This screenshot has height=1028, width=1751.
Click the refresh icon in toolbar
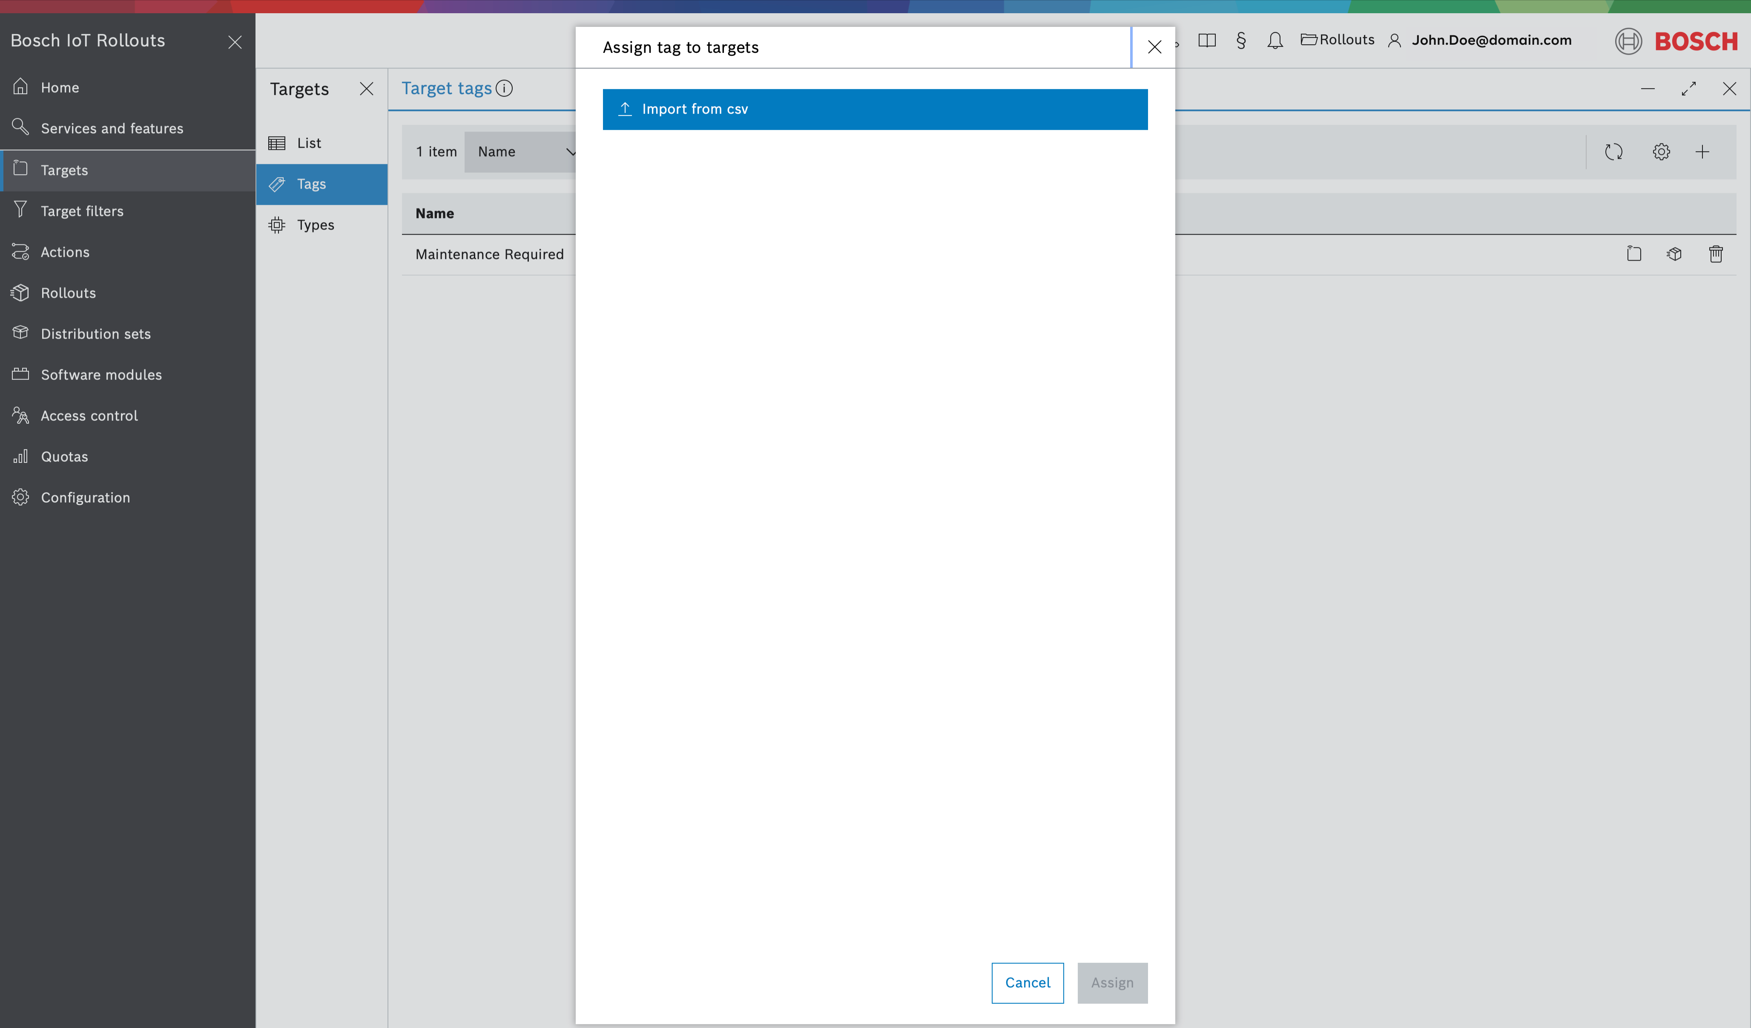click(x=1614, y=152)
